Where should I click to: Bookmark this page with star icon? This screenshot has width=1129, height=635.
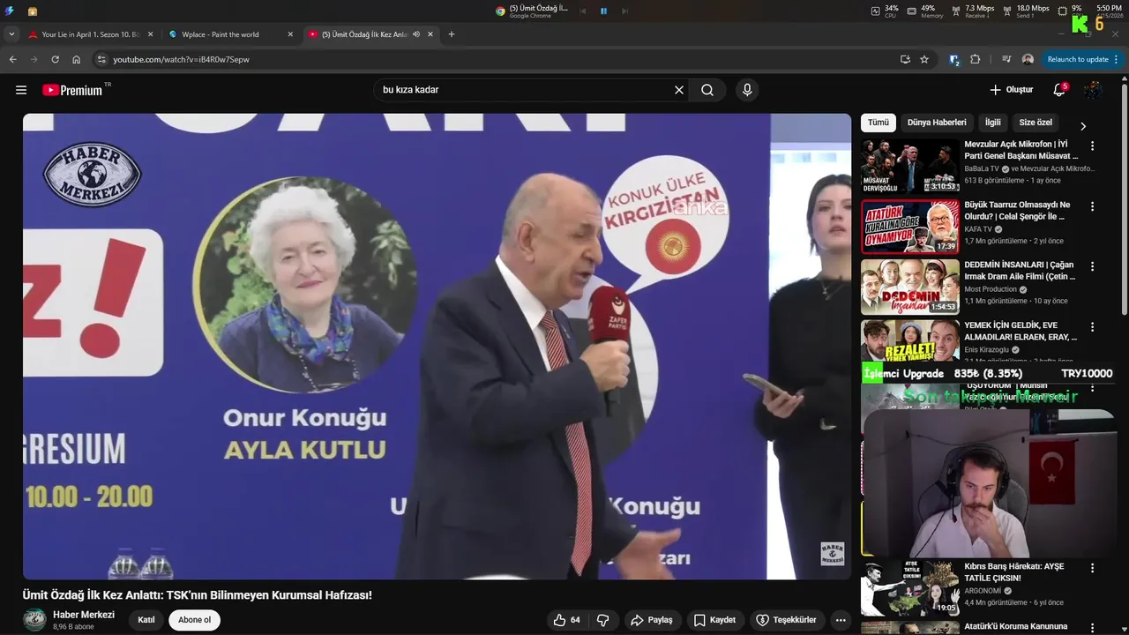tap(924, 59)
